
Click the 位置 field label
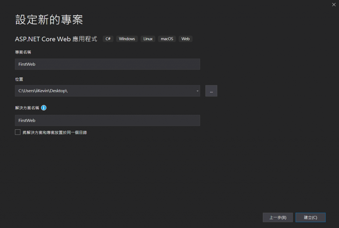(19, 79)
